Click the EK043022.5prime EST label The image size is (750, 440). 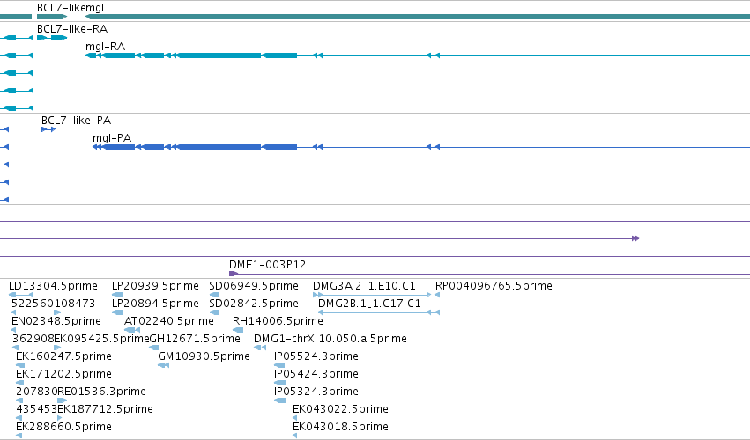click(x=340, y=409)
